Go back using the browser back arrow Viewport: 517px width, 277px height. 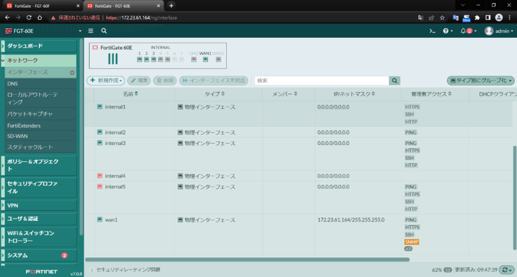pyautogui.click(x=7, y=18)
